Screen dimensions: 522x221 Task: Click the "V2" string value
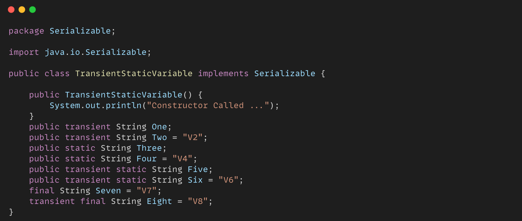coord(193,137)
